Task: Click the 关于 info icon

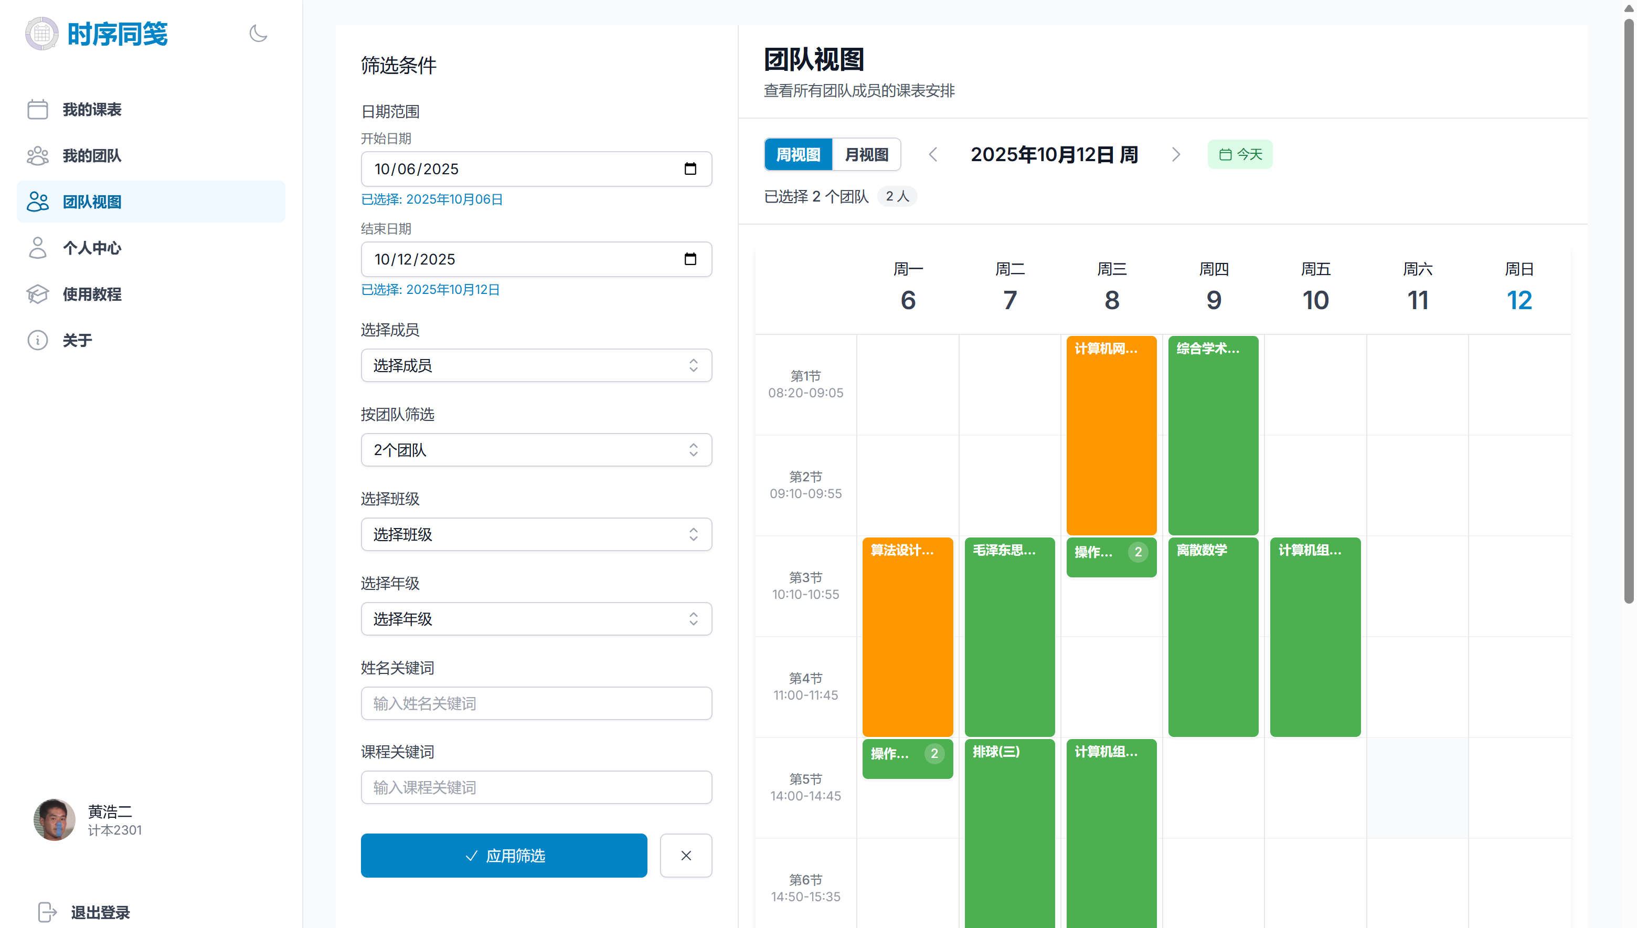Action: click(38, 340)
